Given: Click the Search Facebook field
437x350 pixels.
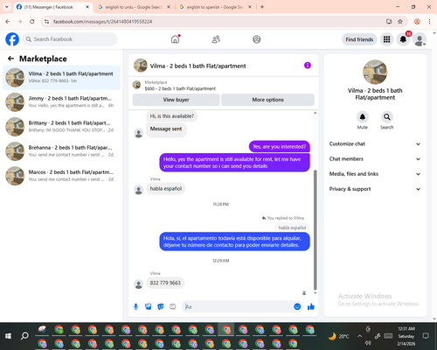Looking at the screenshot, I should [70, 39].
